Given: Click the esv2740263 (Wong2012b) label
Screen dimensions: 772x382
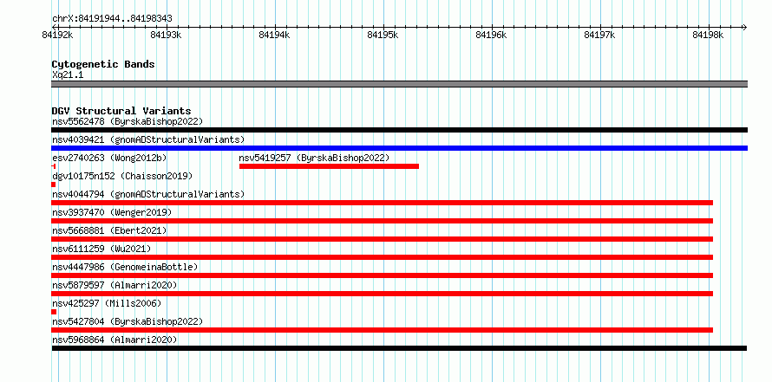Looking at the screenshot, I should pos(109,158).
